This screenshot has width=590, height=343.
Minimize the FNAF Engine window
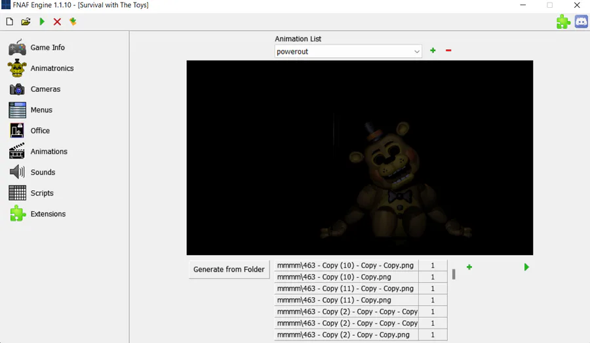(522, 5)
